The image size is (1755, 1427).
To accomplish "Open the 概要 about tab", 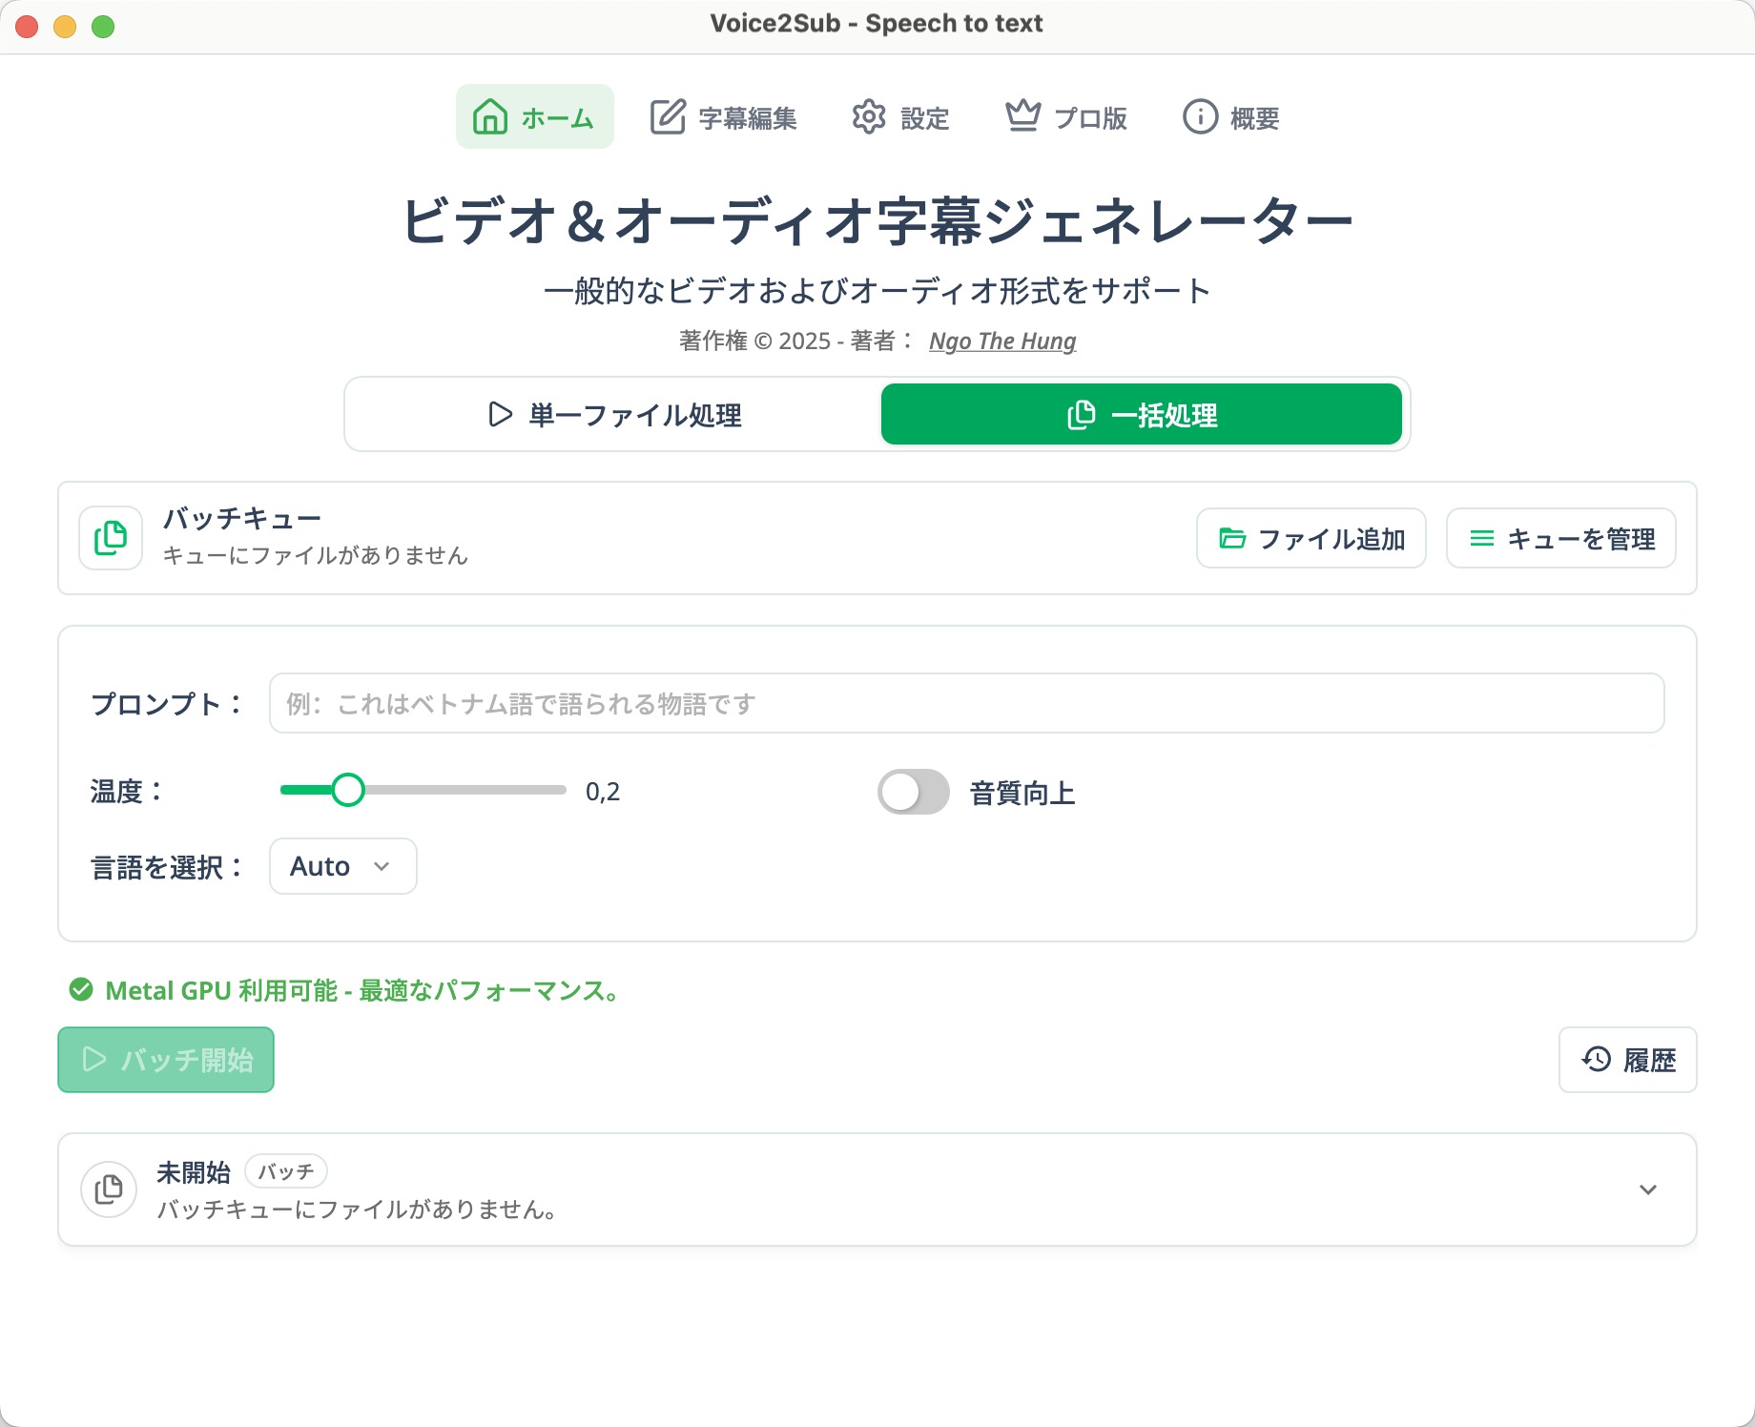I will [x=1230, y=117].
